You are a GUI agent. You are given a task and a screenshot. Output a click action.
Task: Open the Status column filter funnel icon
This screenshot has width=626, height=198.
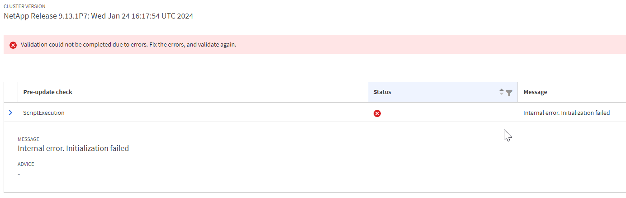coord(509,93)
